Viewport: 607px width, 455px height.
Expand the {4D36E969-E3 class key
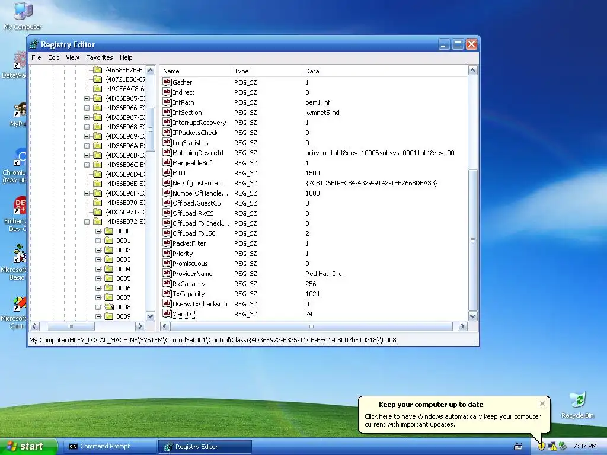click(x=87, y=137)
